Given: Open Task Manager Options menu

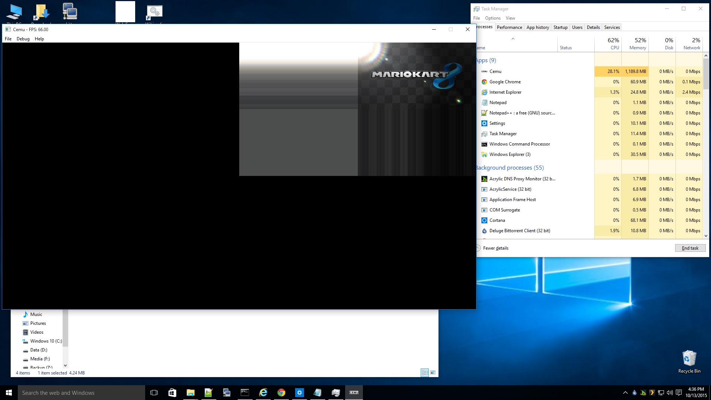Looking at the screenshot, I should click(x=493, y=18).
